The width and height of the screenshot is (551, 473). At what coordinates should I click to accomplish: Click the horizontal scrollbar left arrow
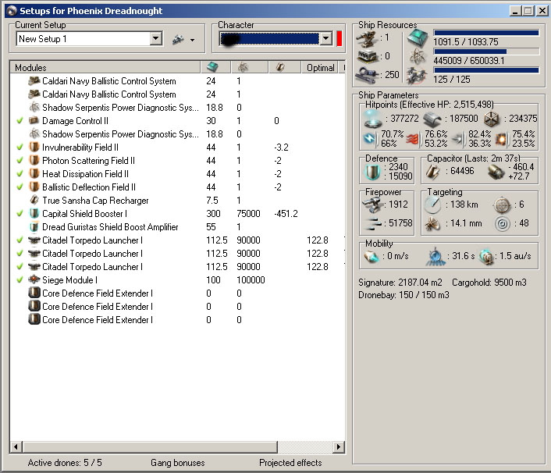pos(16,447)
